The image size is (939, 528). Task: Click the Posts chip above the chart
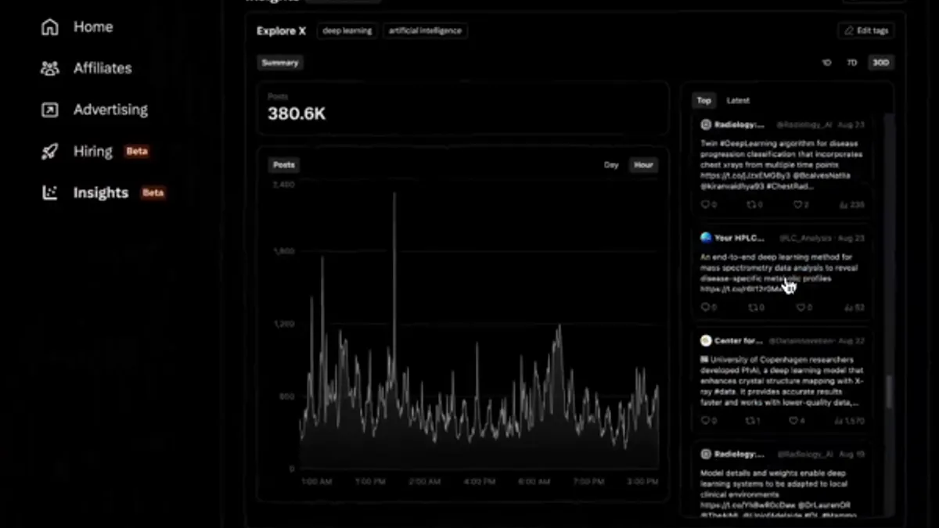click(x=283, y=165)
